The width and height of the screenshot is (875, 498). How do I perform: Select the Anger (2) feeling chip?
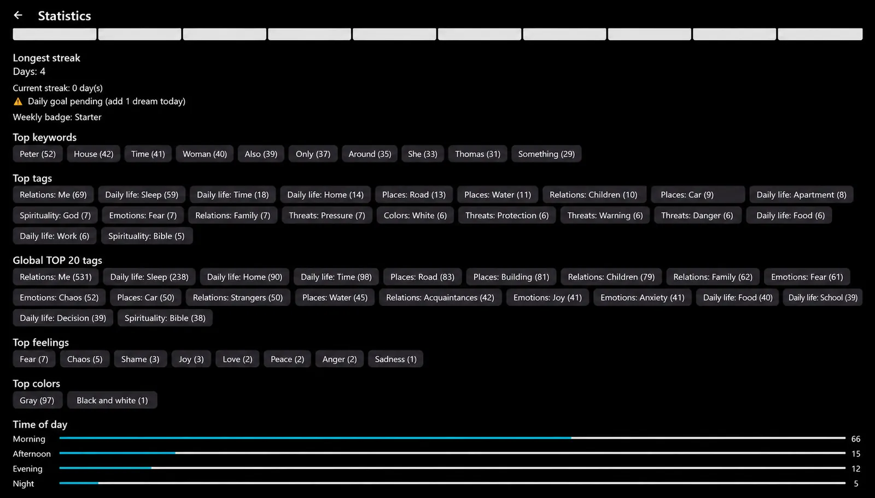coord(340,360)
